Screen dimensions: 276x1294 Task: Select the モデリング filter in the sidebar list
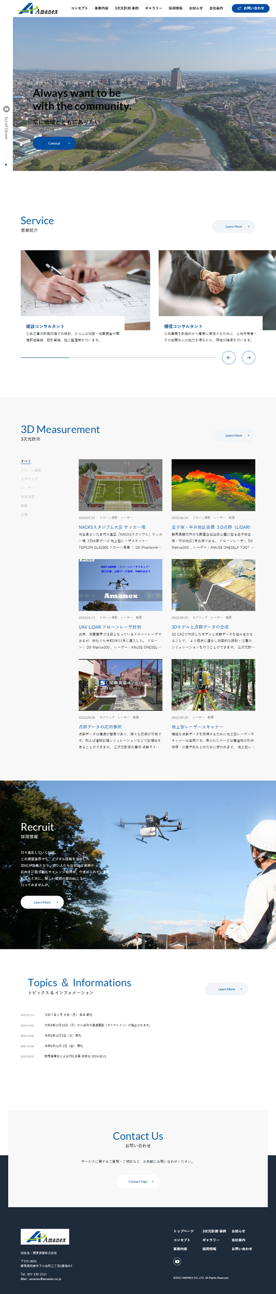29,479
